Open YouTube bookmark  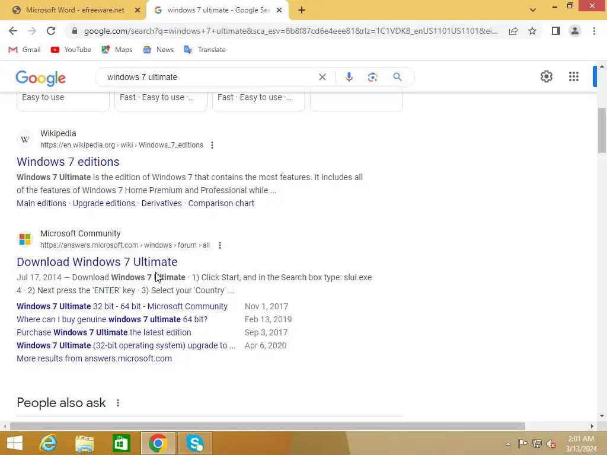pos(71,50)
